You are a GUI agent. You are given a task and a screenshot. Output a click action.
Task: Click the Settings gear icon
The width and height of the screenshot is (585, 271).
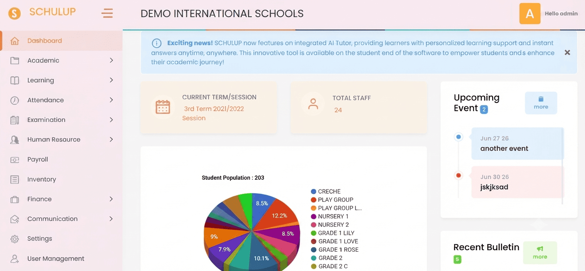click(x=15, y=239)
